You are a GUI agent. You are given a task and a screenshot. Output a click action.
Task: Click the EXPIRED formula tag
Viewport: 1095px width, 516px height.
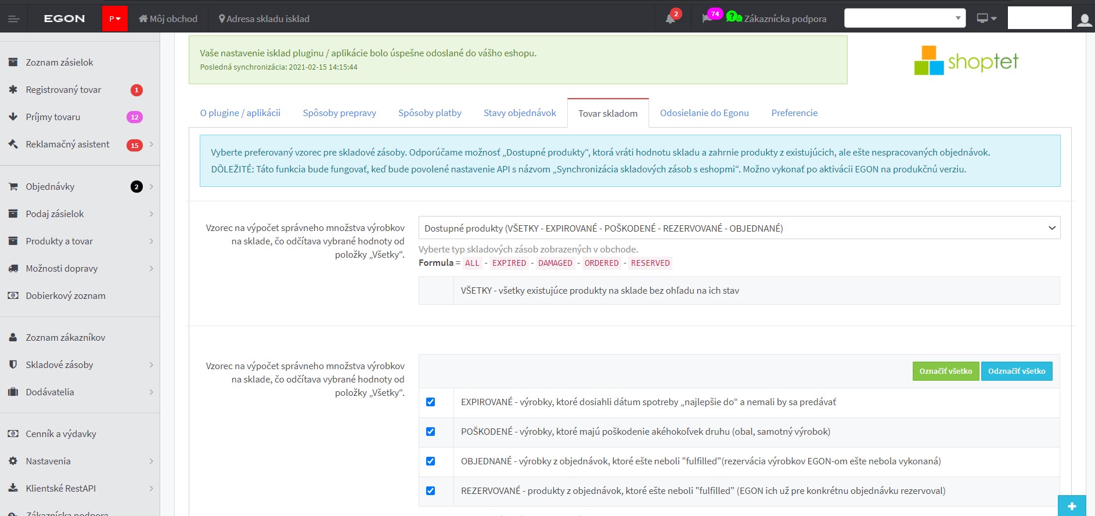509,263
